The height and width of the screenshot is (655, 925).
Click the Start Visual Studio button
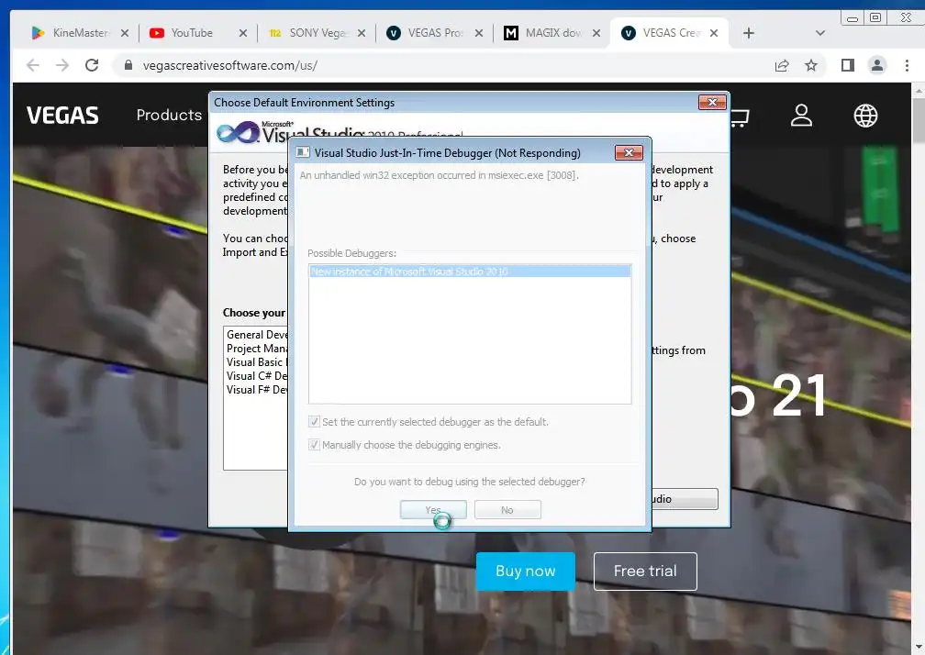[x=685, y=499]
